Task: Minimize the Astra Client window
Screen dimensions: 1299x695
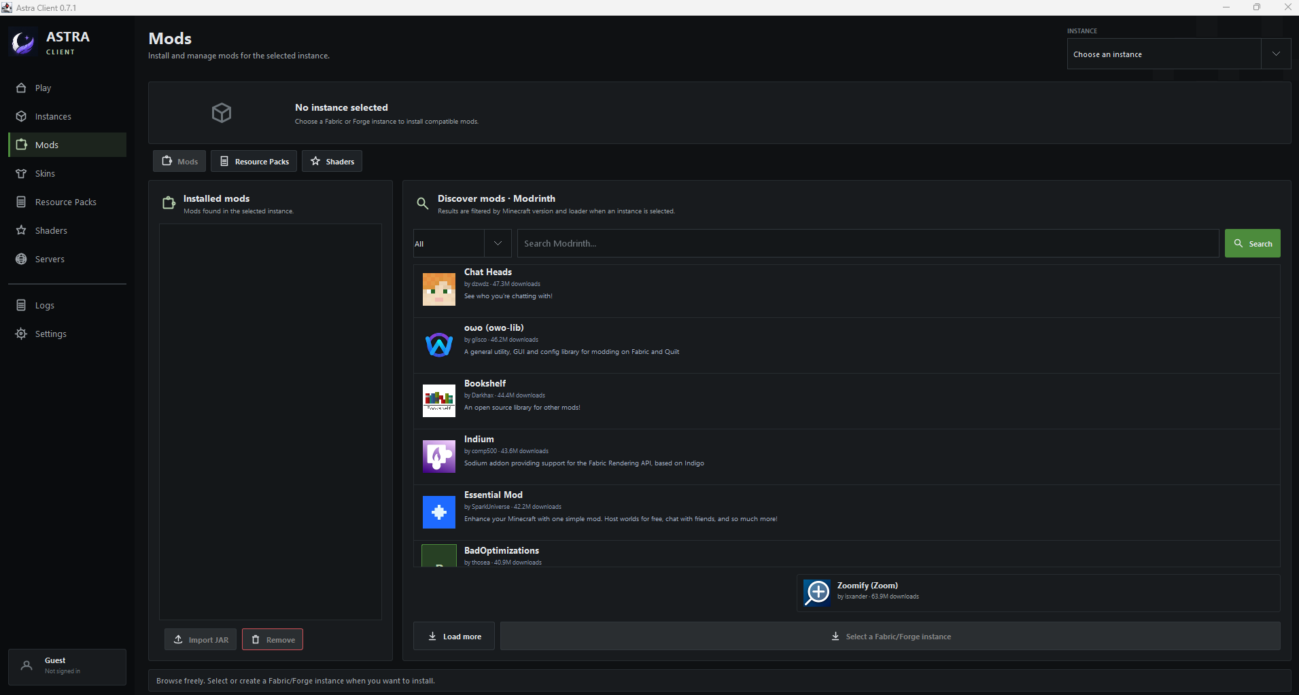Action: (1226, 7)
